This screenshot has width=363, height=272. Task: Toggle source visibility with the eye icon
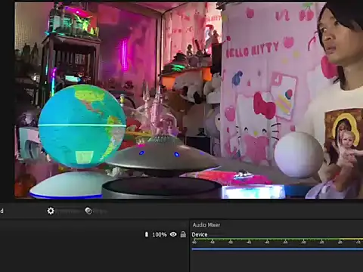pos(173,234)
